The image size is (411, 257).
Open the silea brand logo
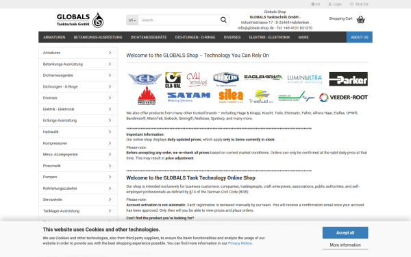231,96
